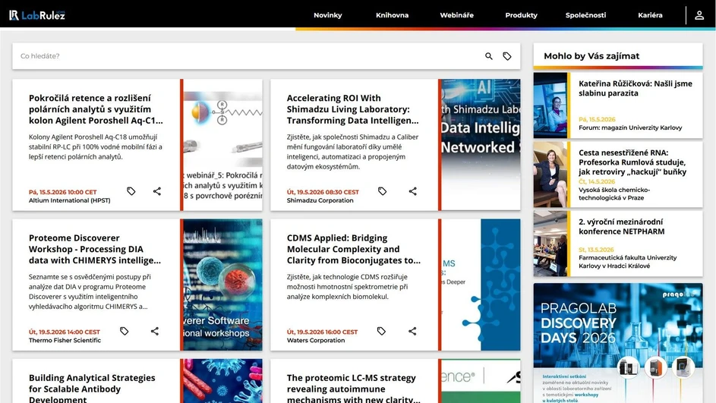Tag the Shimadzu Living Laboratory card

[382, 191]
